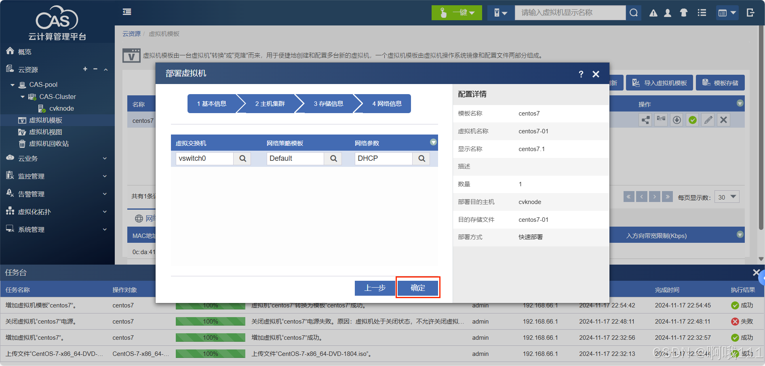The image size is (765, 366).
Task: Click the VM display name search field
Action: pyautogui.click(x=570, y=13)
